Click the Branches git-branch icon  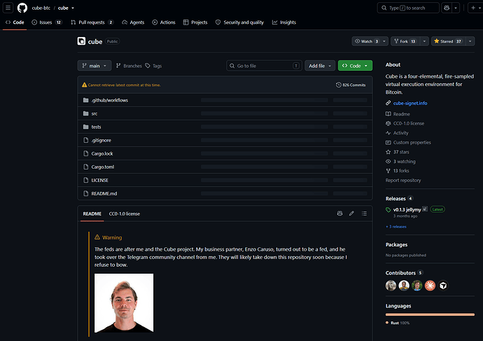[x=118, y=66]
